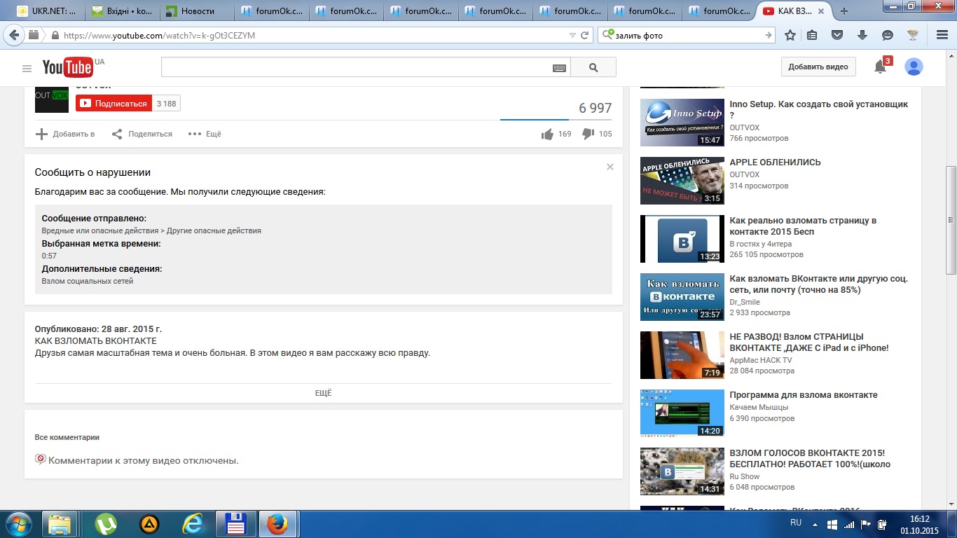Show hidden system tray icons
957x538 pixels.
coord(814,524)
